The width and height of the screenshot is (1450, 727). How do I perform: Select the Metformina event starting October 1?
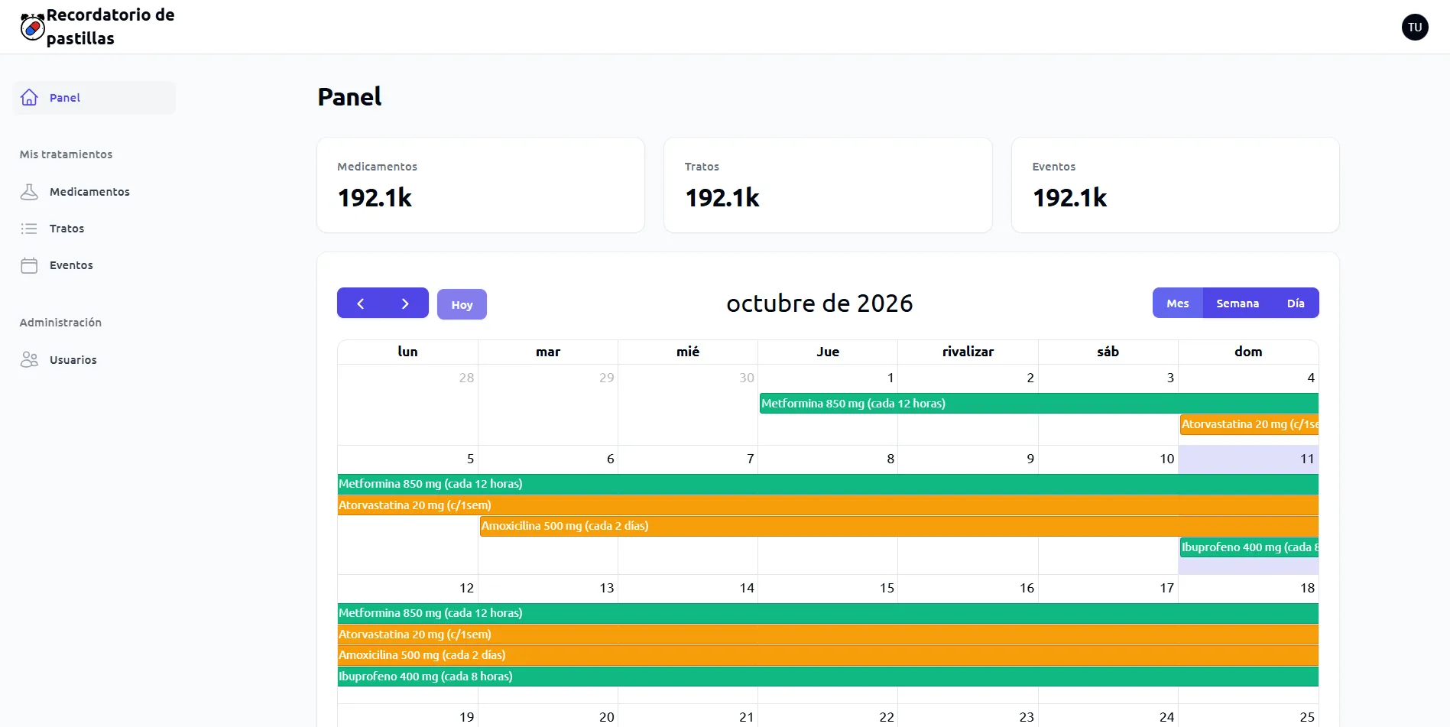pos(1039,404)
